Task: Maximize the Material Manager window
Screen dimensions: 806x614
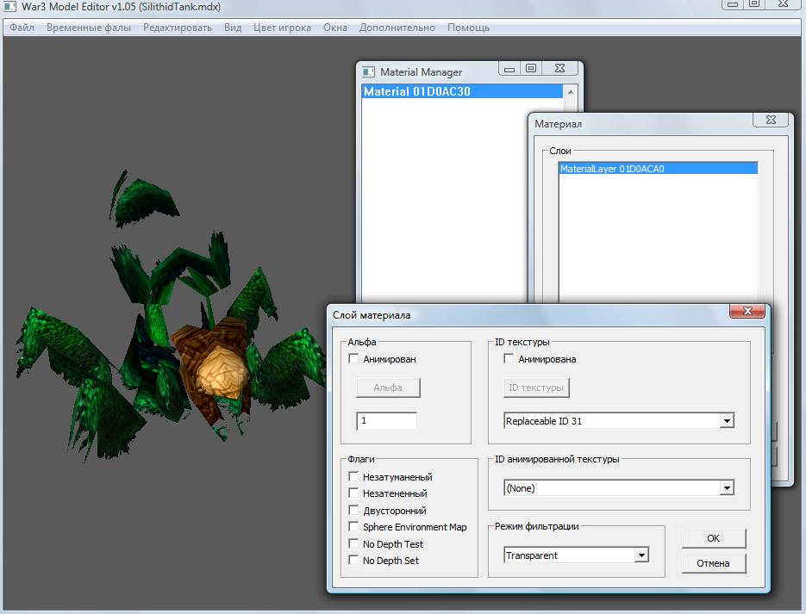Action: click(530, 70)
